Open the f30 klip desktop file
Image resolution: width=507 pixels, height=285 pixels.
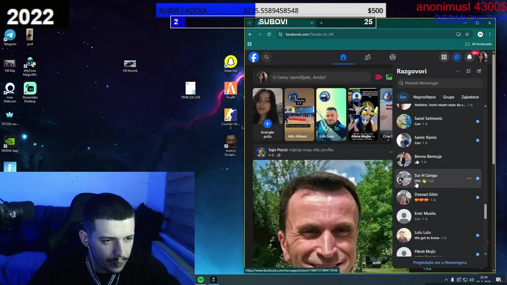point(10,66)
